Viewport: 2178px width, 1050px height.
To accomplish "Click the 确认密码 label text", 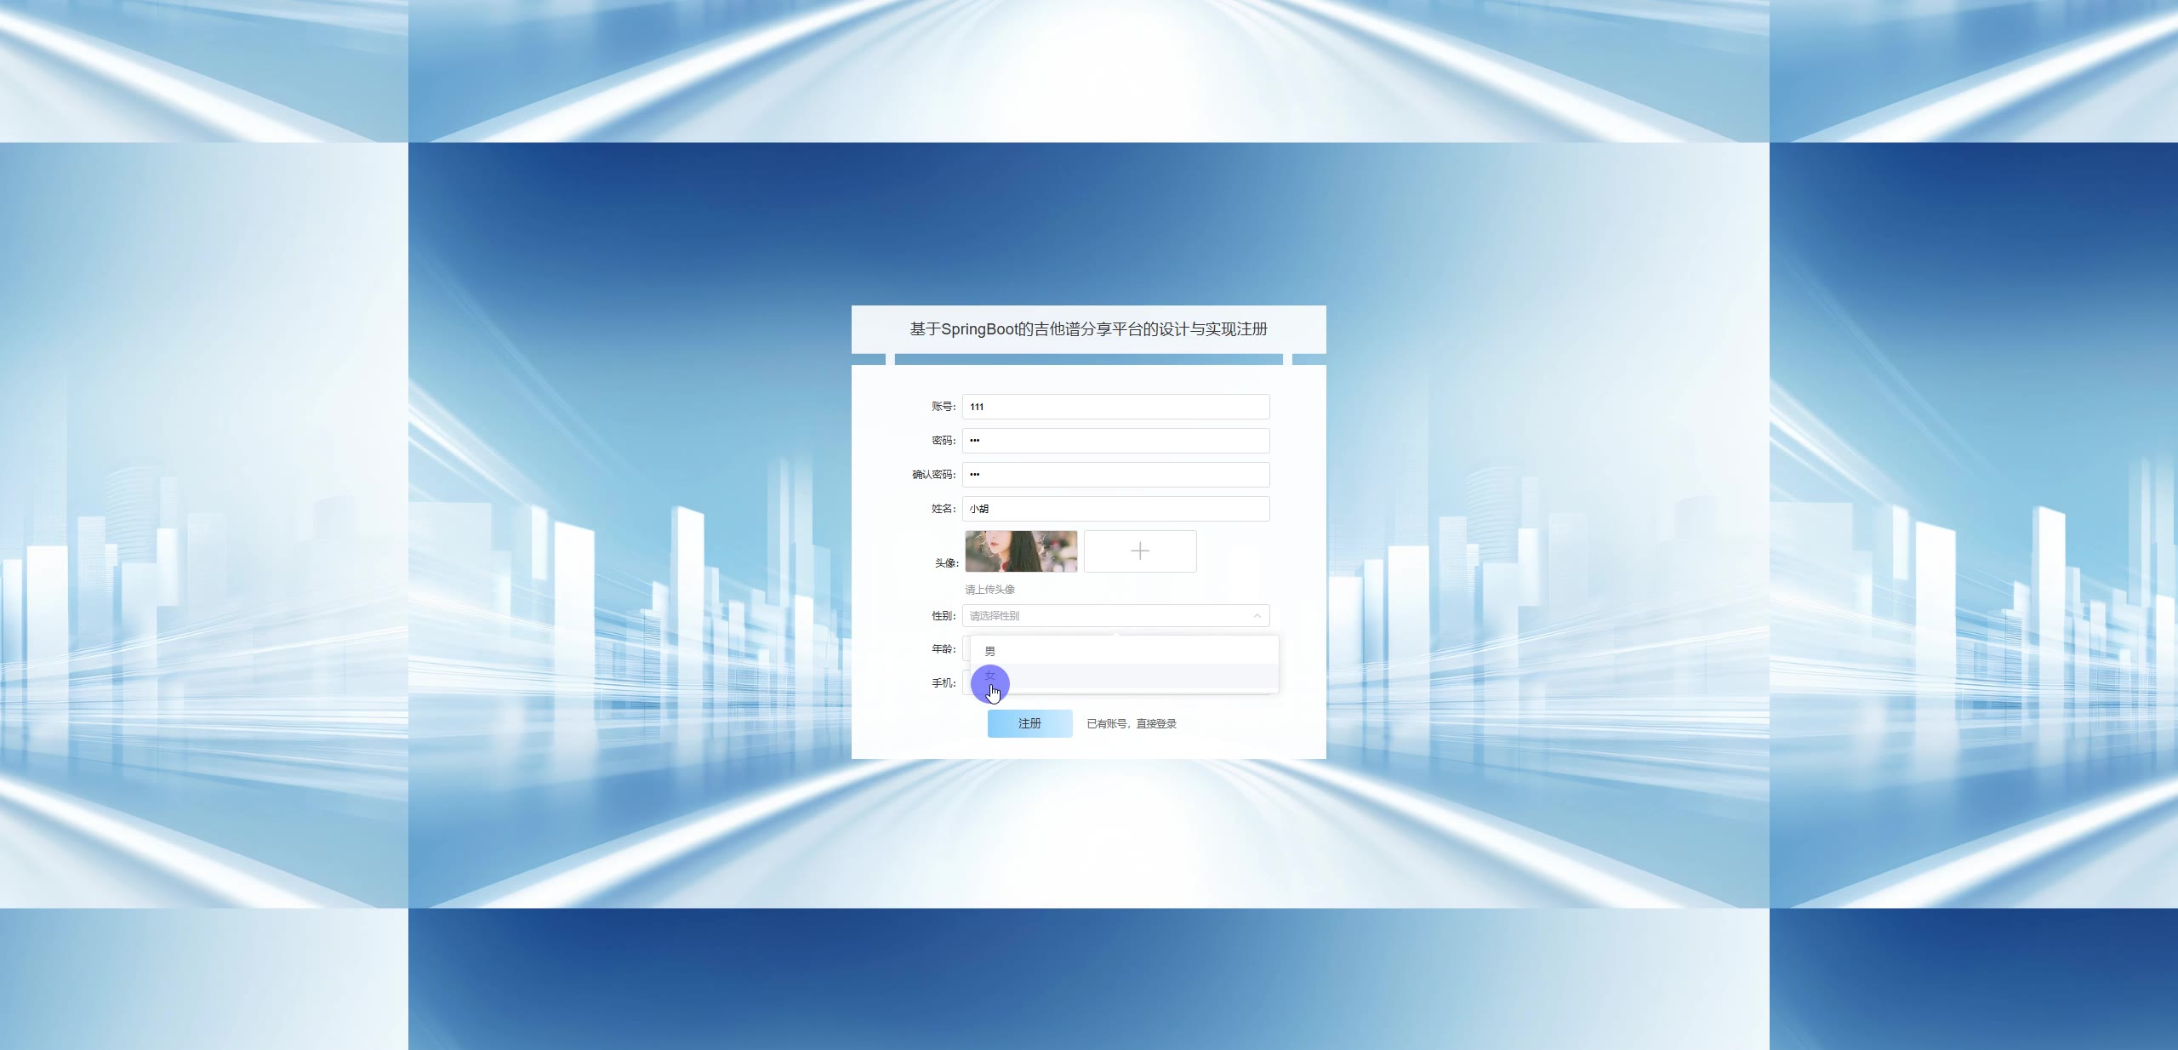I will (933, 475).
